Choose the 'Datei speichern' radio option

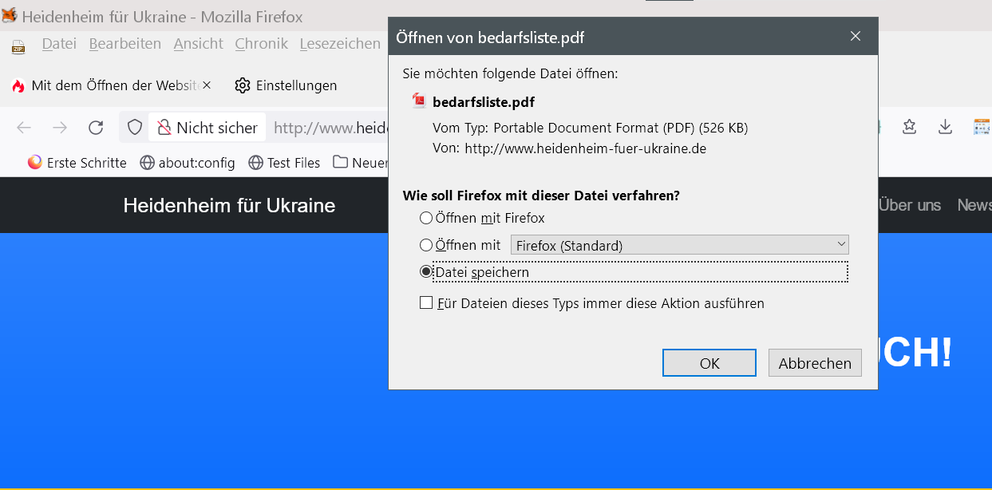[x=426, y=272]
